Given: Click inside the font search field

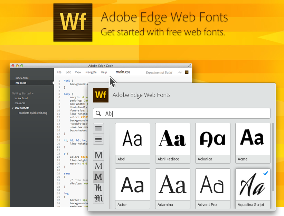Looking at the screenshot, I should point(182,114).
